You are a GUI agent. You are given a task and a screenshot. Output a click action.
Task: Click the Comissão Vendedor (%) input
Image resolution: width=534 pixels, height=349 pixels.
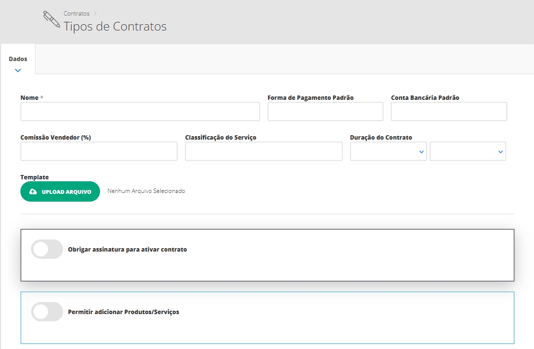pyautogui.click(x=99, y=151)
